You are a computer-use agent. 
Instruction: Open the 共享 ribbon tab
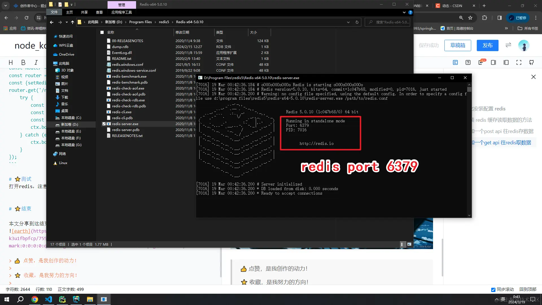click(x=84, y=12)
